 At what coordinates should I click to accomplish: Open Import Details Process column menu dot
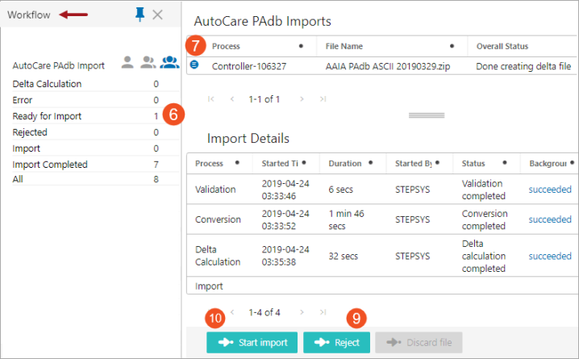pos(237,162)
